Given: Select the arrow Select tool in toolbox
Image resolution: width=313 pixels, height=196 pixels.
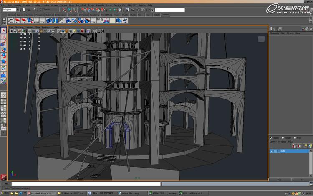Looking at the screenshot, I should [x=3, y=31].
